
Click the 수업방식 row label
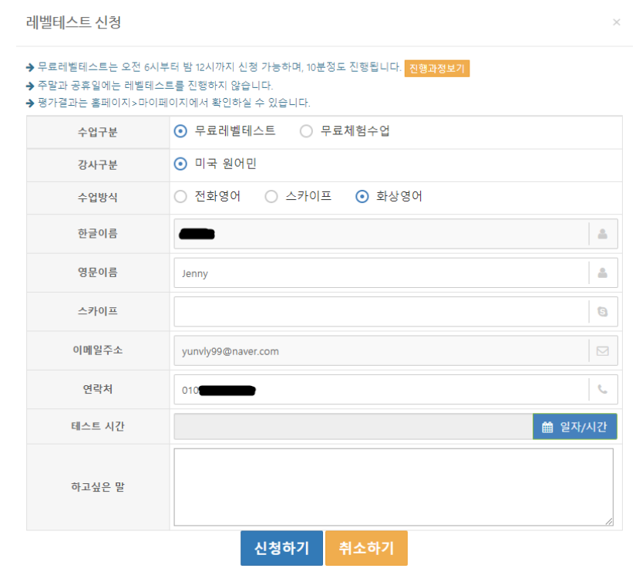(x=98, y=198)
